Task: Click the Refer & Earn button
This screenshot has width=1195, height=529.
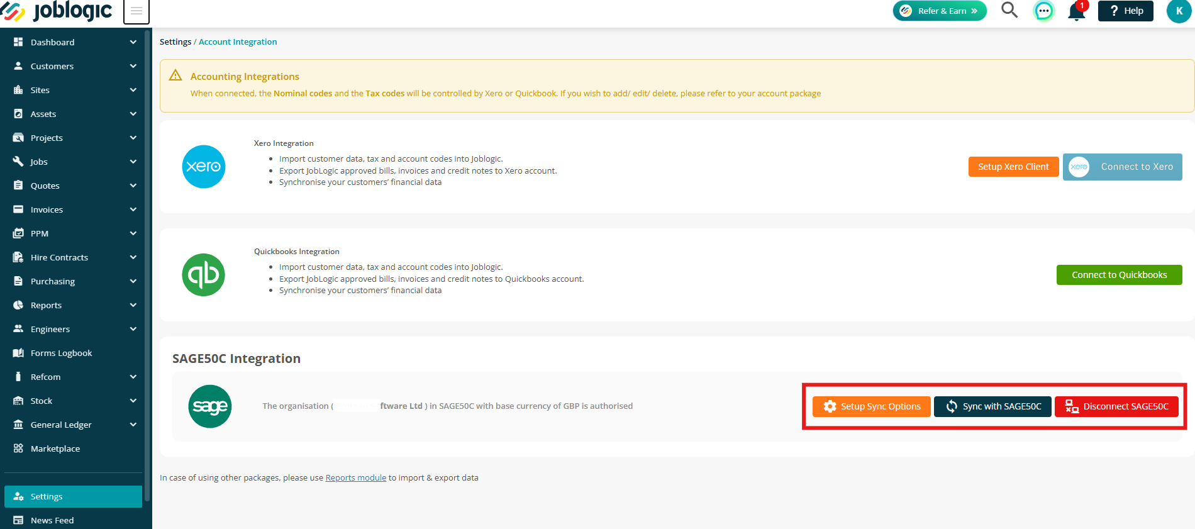Action: [x=940, y=11]
